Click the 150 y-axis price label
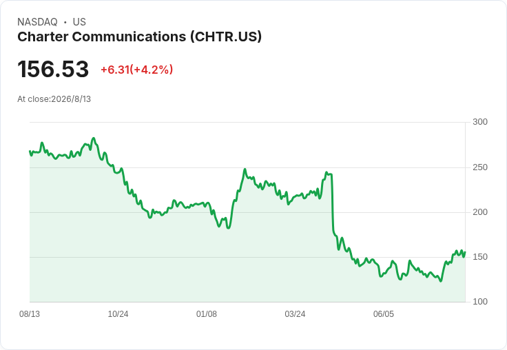507x350 pixels. point(480,257)
